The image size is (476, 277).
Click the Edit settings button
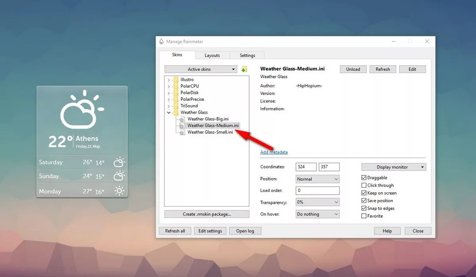210,231
